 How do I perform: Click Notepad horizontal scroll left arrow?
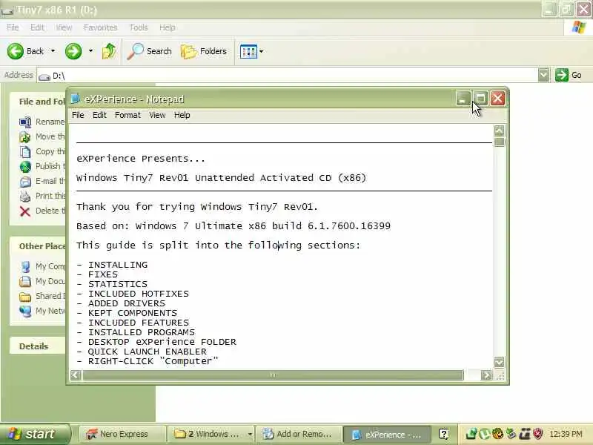coord(76,375)
